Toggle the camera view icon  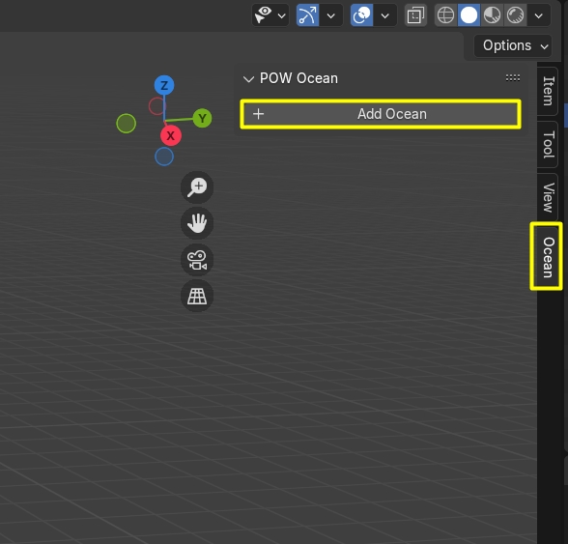tap(197, 260)
